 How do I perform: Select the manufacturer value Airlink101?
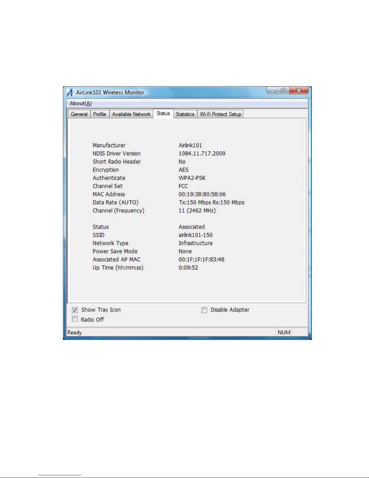point(190,146)
